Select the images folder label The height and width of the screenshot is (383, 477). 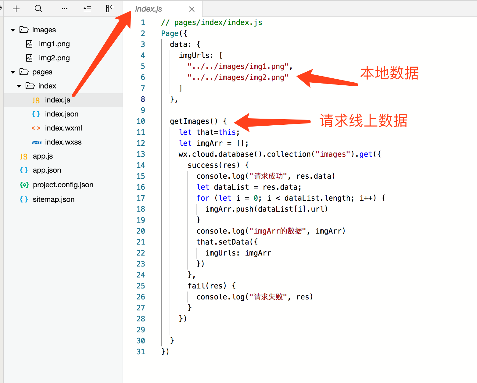pos(44,30)
